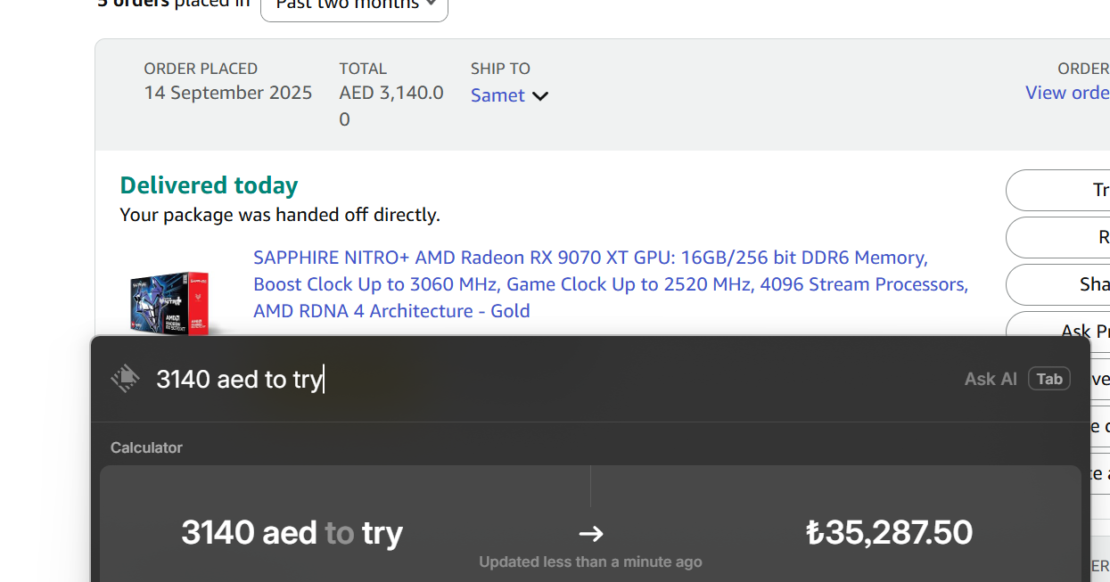Select the 3140 aed to try calculator expression
This screenshot has height=582, width=1110.
292,532
